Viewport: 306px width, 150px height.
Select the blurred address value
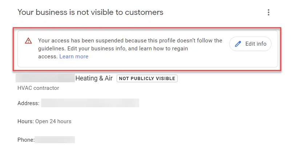click(90, 103)
